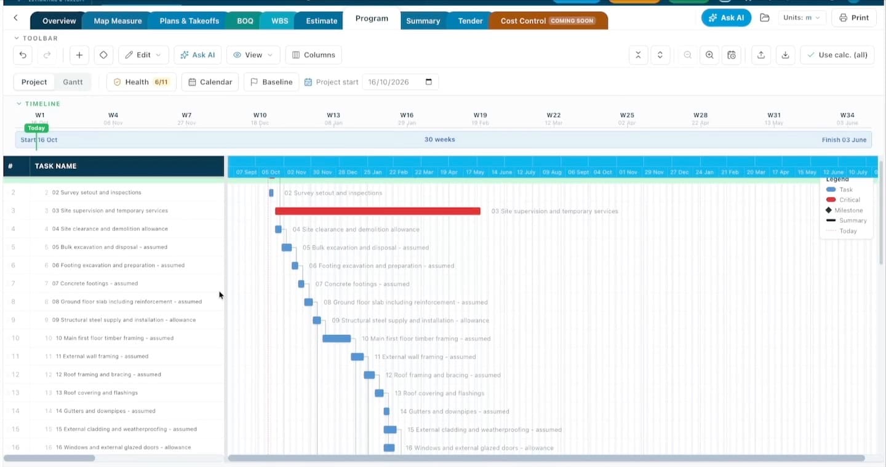This screenshot has width=886, height=467.
Task: Go back using top-left arrow
Action: tap(15, 18)
